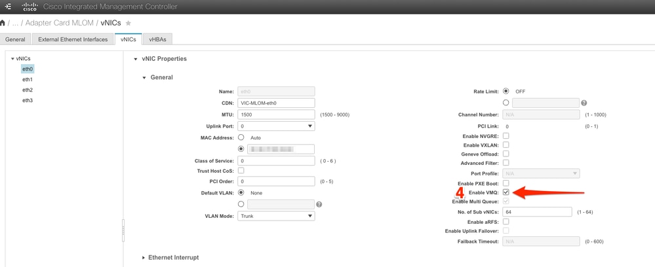Collapse the General section
The width and height of the screenshot is (655, 267).
click(144, 78)
